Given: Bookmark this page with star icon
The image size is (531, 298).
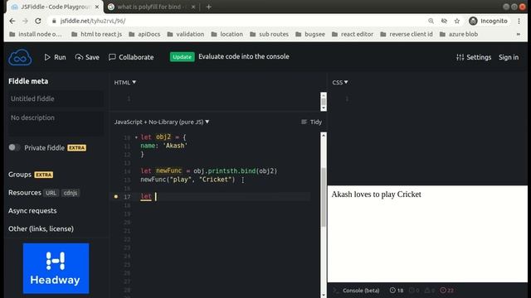Looking at the screenshot, I should [x=457, y=21].
